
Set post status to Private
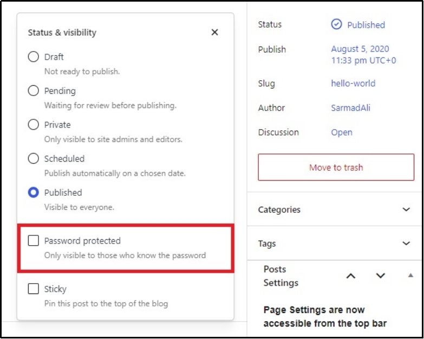(34, 125)
